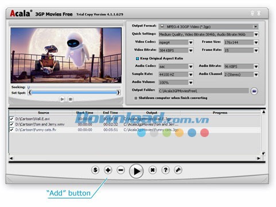Click the Add file plus icon

tap(108, 170)
